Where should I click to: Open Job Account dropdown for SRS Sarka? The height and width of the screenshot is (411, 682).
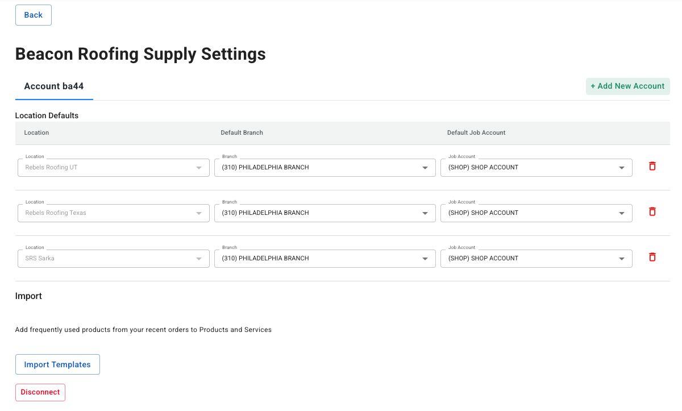[536, 259]
